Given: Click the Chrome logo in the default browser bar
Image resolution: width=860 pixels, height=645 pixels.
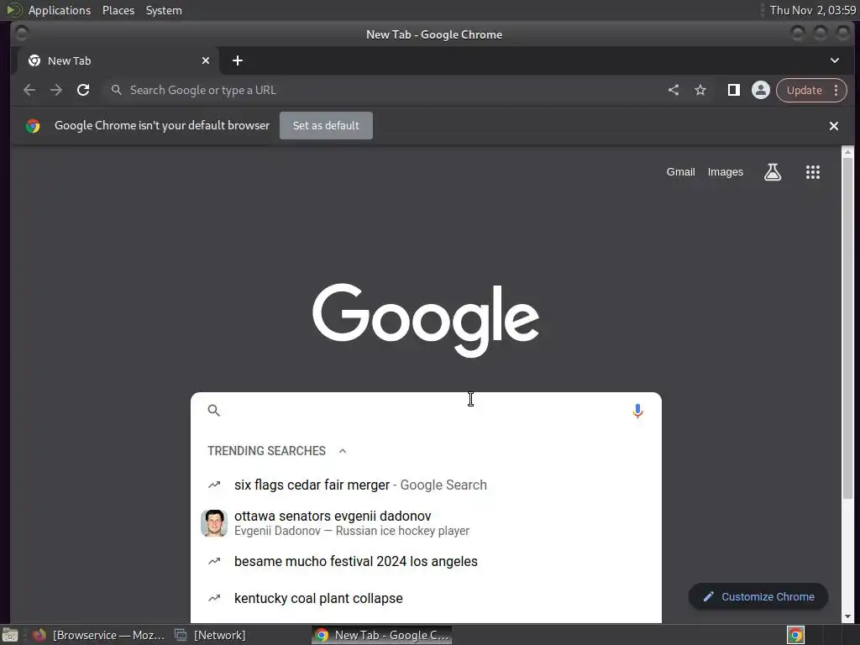Looking at the screenshot, I should tap(33, 126).
